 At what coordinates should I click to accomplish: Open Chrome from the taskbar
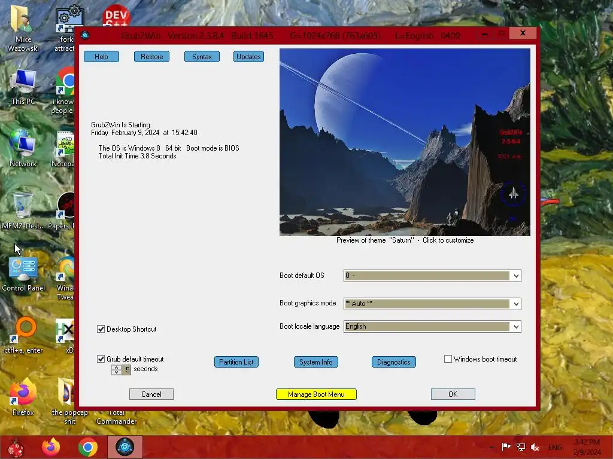pyautogui.click(x=87, y=447)
